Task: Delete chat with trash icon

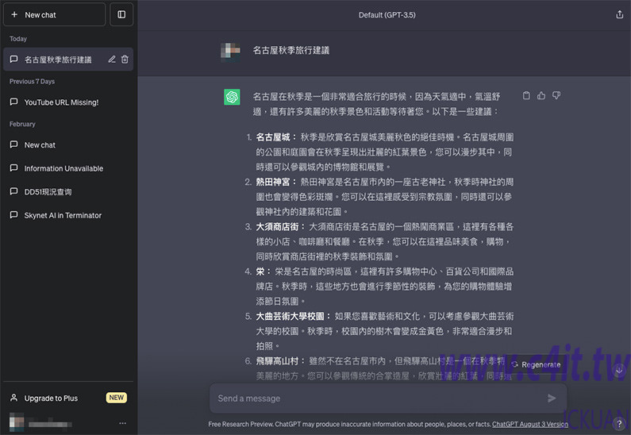Action: [x=125, y=60]
